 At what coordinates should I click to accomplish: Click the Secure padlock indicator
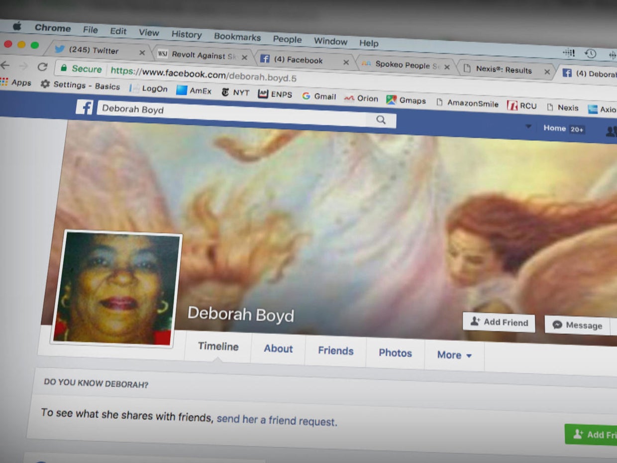[79, 69]
